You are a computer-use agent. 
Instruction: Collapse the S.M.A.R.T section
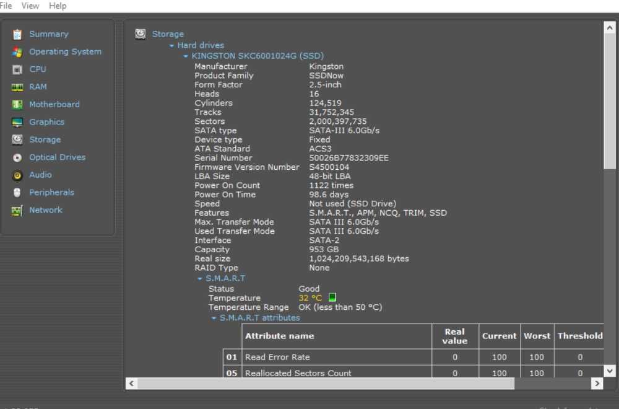(200, 279)
